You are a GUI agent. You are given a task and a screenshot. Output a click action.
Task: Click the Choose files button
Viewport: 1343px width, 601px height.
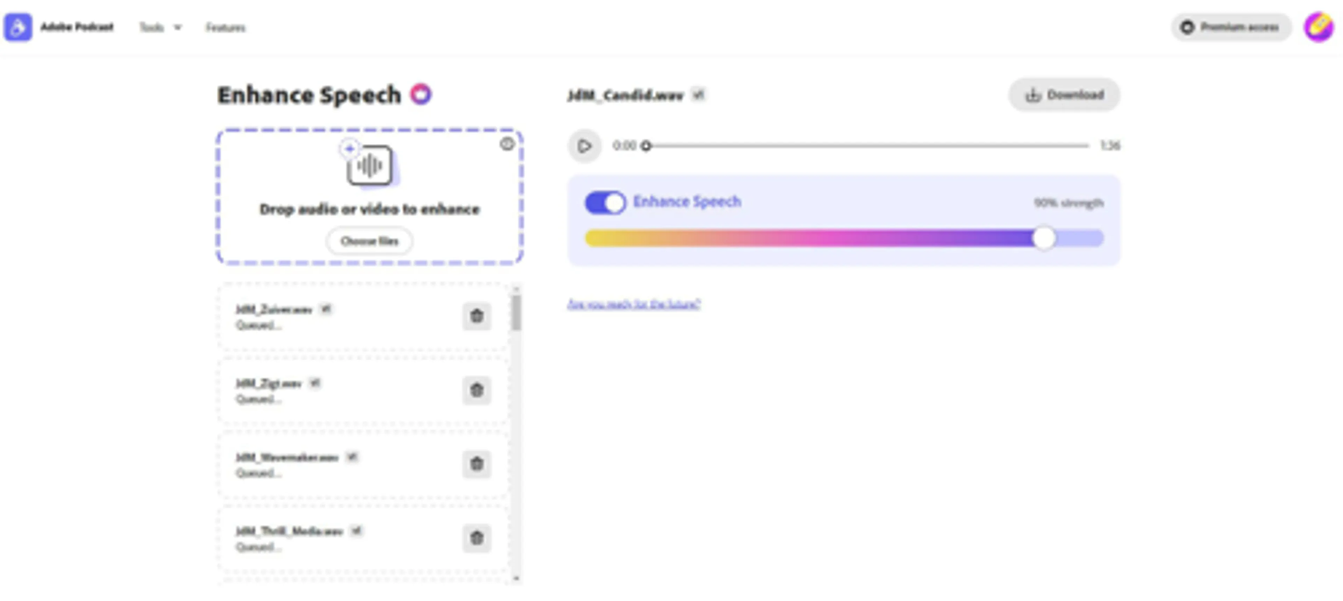(x=370, y=241)
